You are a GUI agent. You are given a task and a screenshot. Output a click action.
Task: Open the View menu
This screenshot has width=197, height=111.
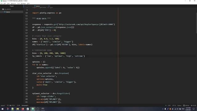[x=8, y=3]
